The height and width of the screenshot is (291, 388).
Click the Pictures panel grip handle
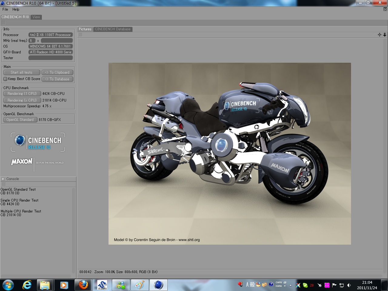tap(80, 35)
